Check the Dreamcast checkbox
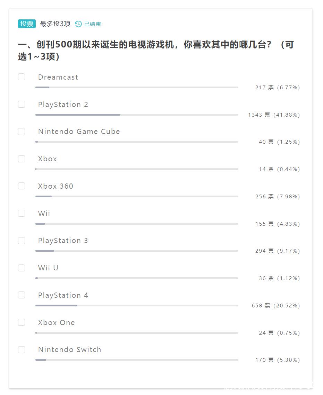The width and height of the screenshot is (323, 395). tap(21, 77)
